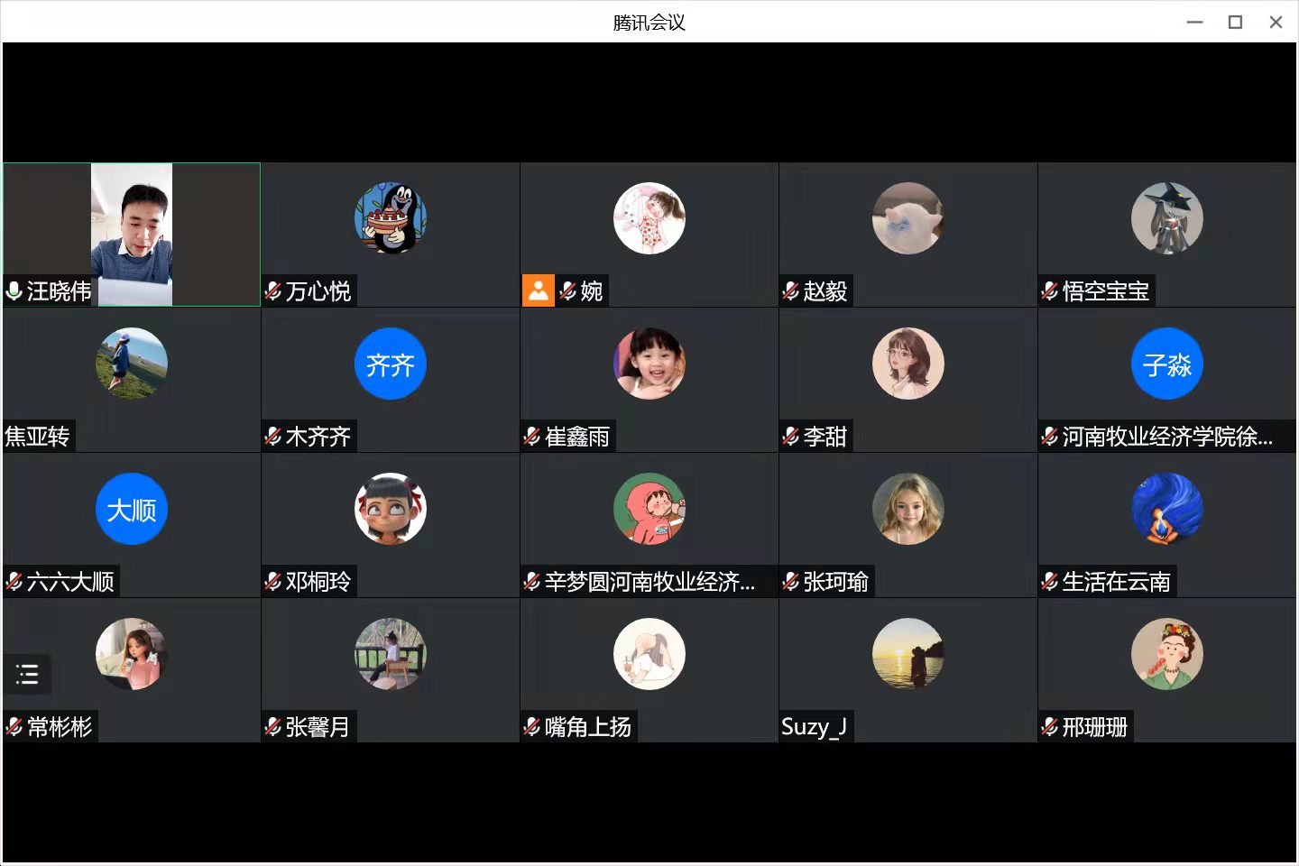The image size is (1299, 866).
Task: Click the muted mic icon beside 李甜
Action: tap(791, 437)
